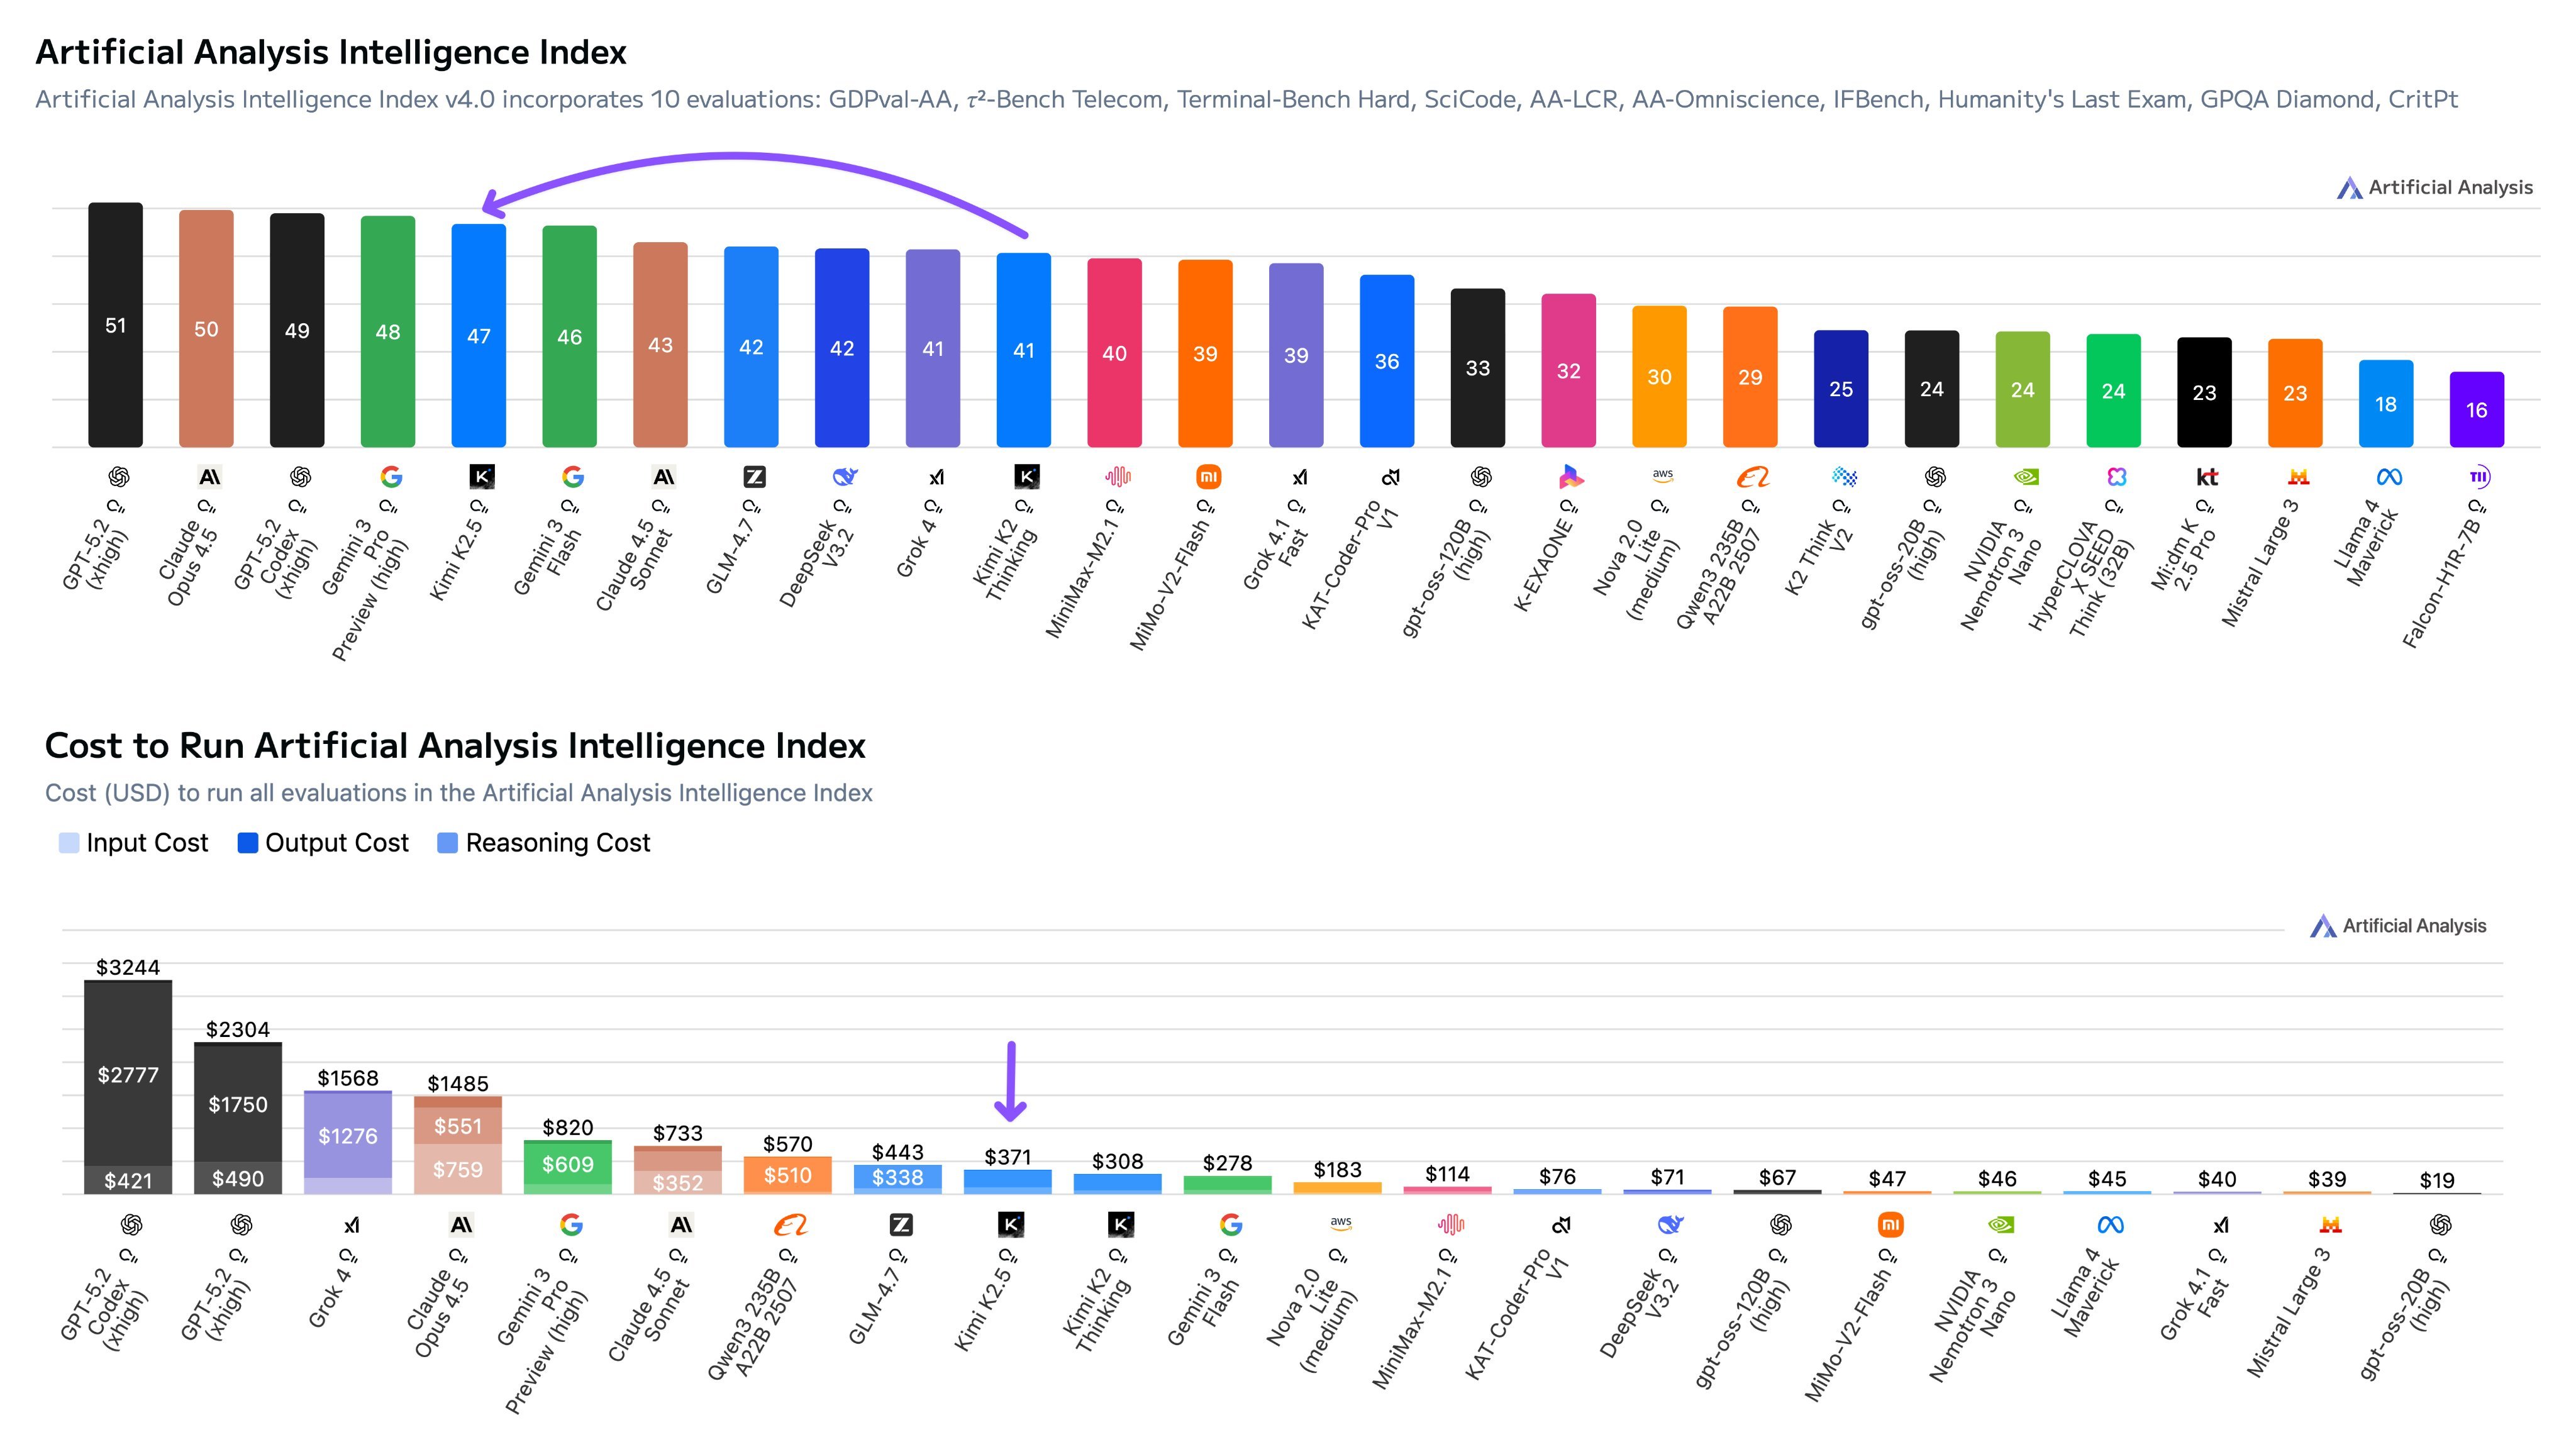Click the Kimi logo above Kimi K2.5 in the cost chart
Screen dimensions: 2576x1447
[1011, 1224]
